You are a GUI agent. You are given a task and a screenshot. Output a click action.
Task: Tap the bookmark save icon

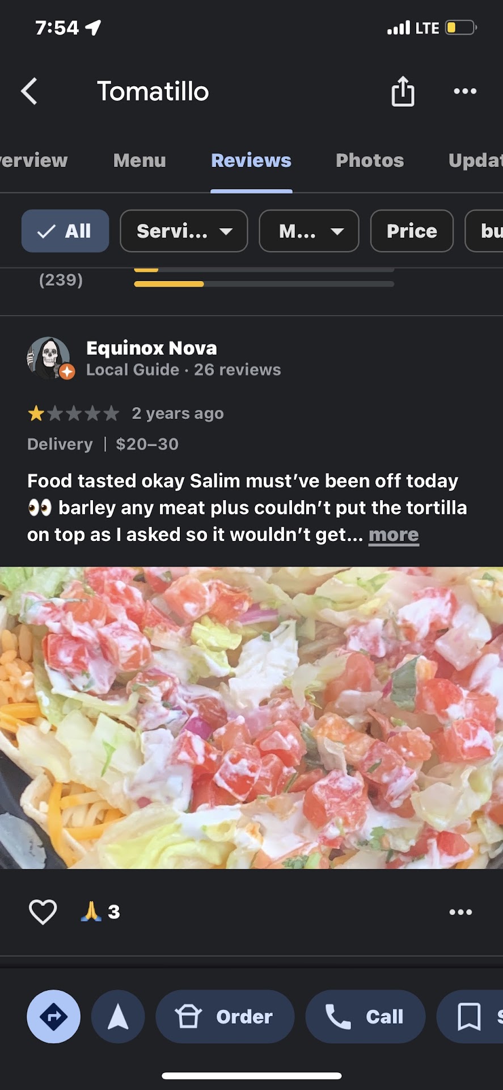point(469,1016)
